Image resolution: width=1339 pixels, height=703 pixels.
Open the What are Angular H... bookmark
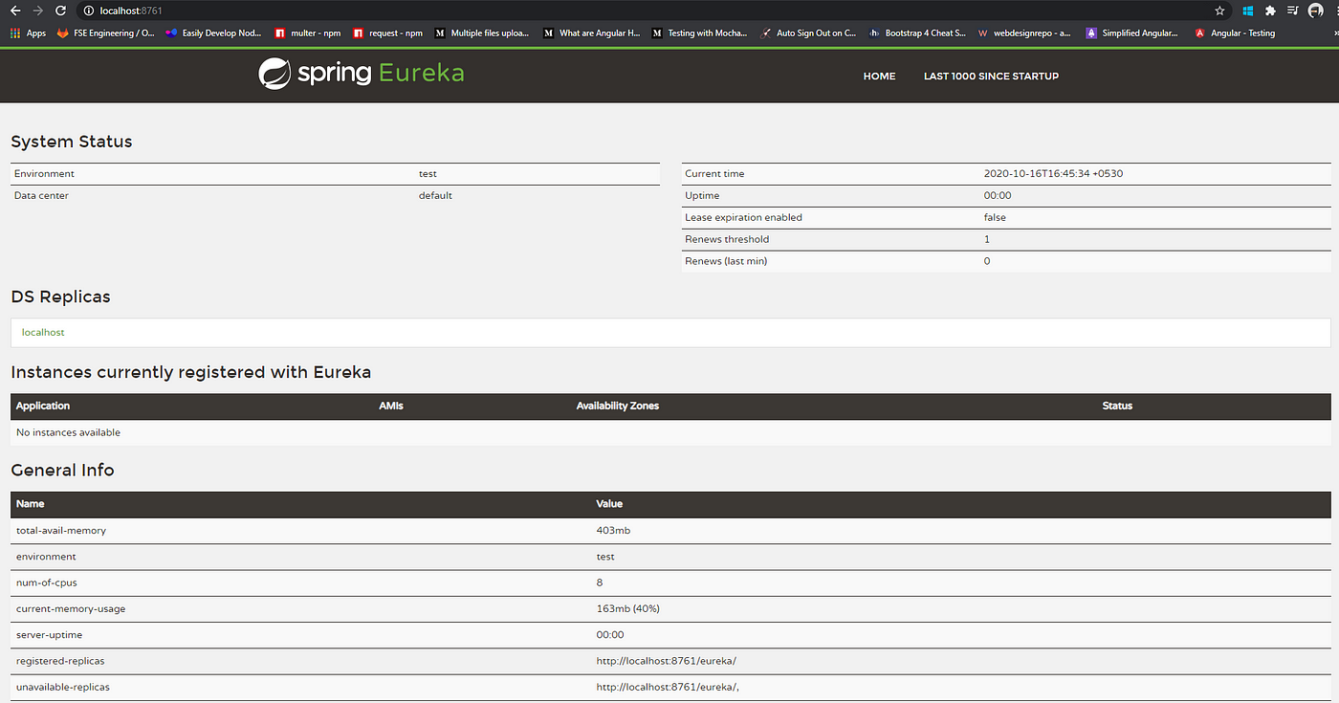(592, 33)
